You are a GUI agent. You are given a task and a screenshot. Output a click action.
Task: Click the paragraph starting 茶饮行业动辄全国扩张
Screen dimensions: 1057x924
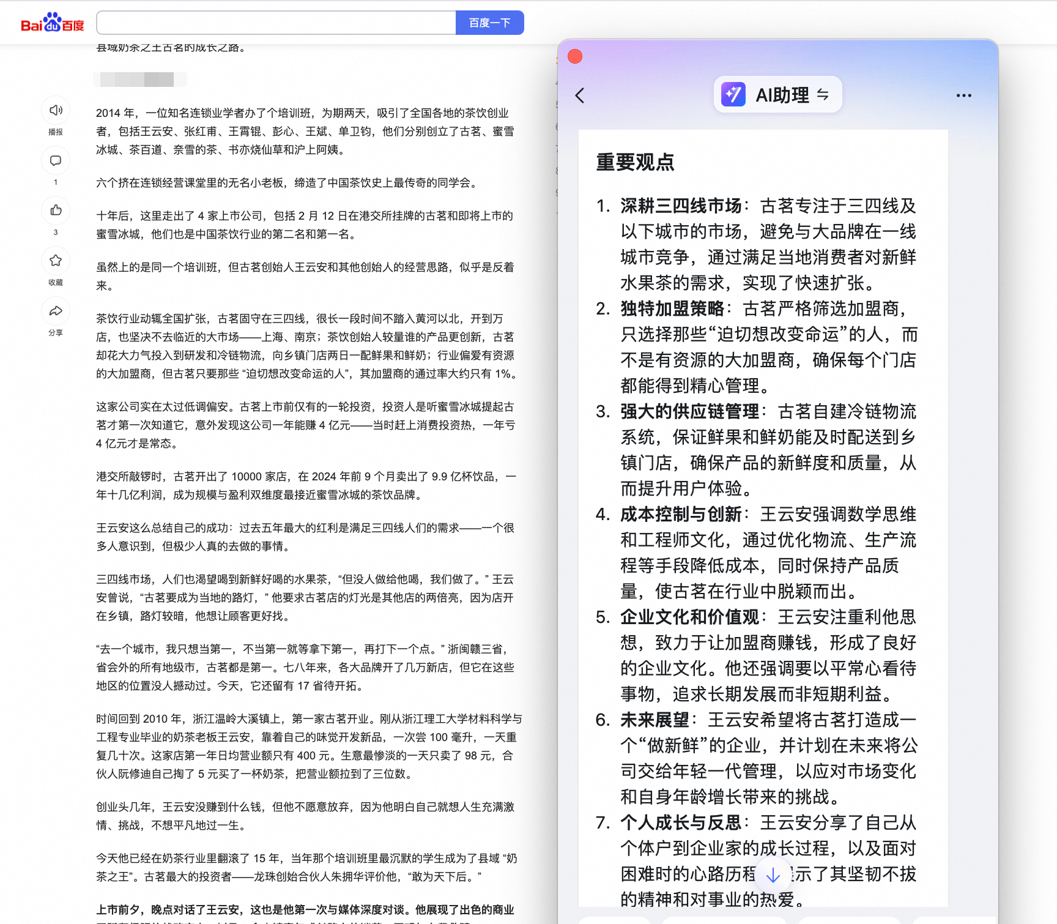point(306,346)
